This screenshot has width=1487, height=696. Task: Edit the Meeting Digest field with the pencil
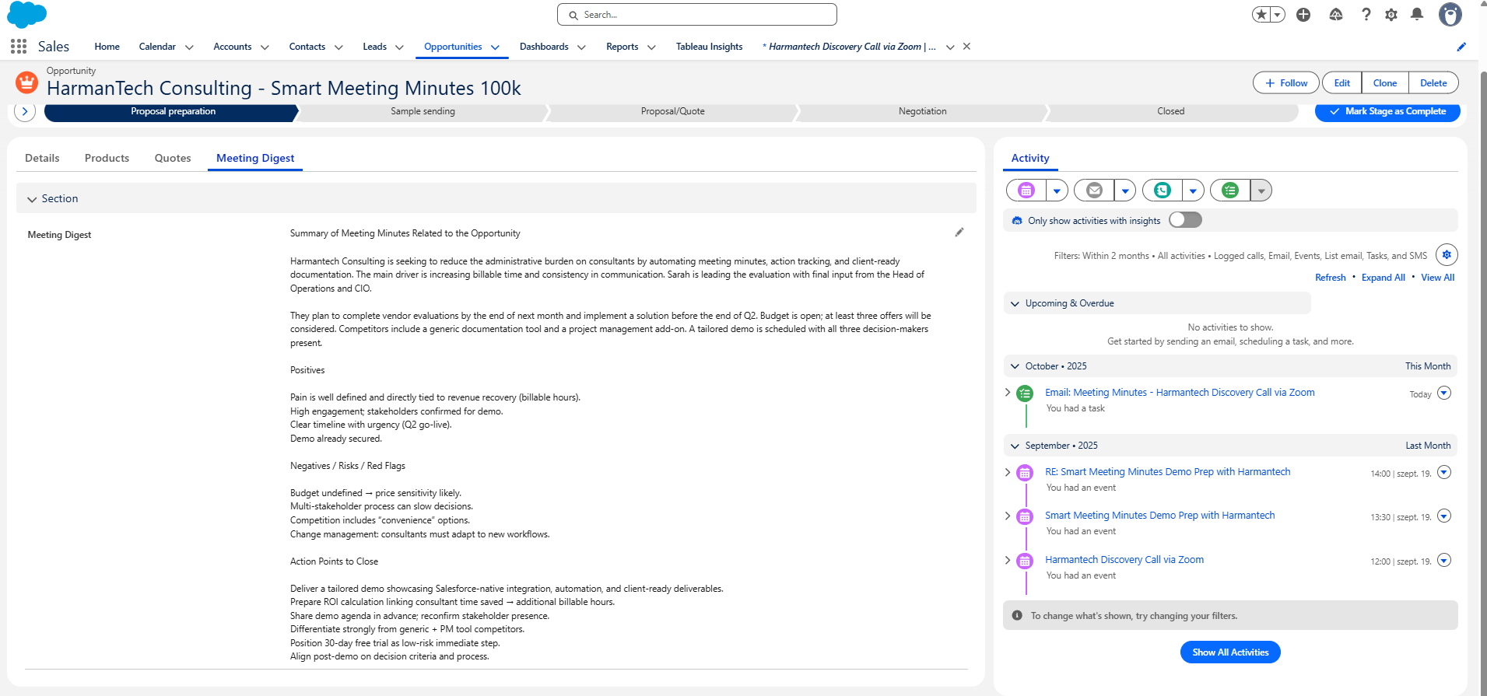point(959,232)
